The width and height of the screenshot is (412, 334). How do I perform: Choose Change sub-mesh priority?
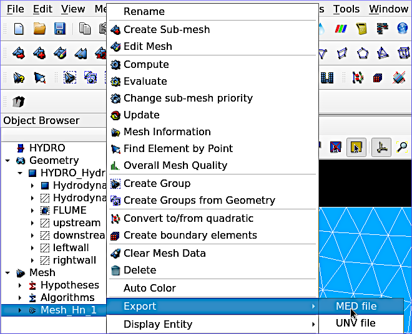click(213, 98)
